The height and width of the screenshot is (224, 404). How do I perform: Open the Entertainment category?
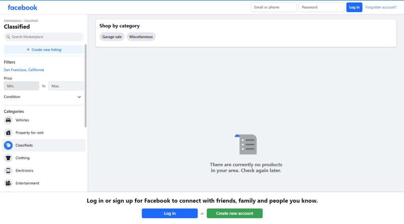44,183
